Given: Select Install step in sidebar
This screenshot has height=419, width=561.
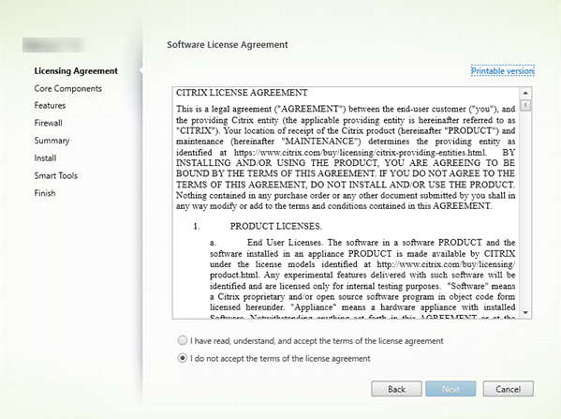Looking at the screenshot, I should click(x=45, y=157).
